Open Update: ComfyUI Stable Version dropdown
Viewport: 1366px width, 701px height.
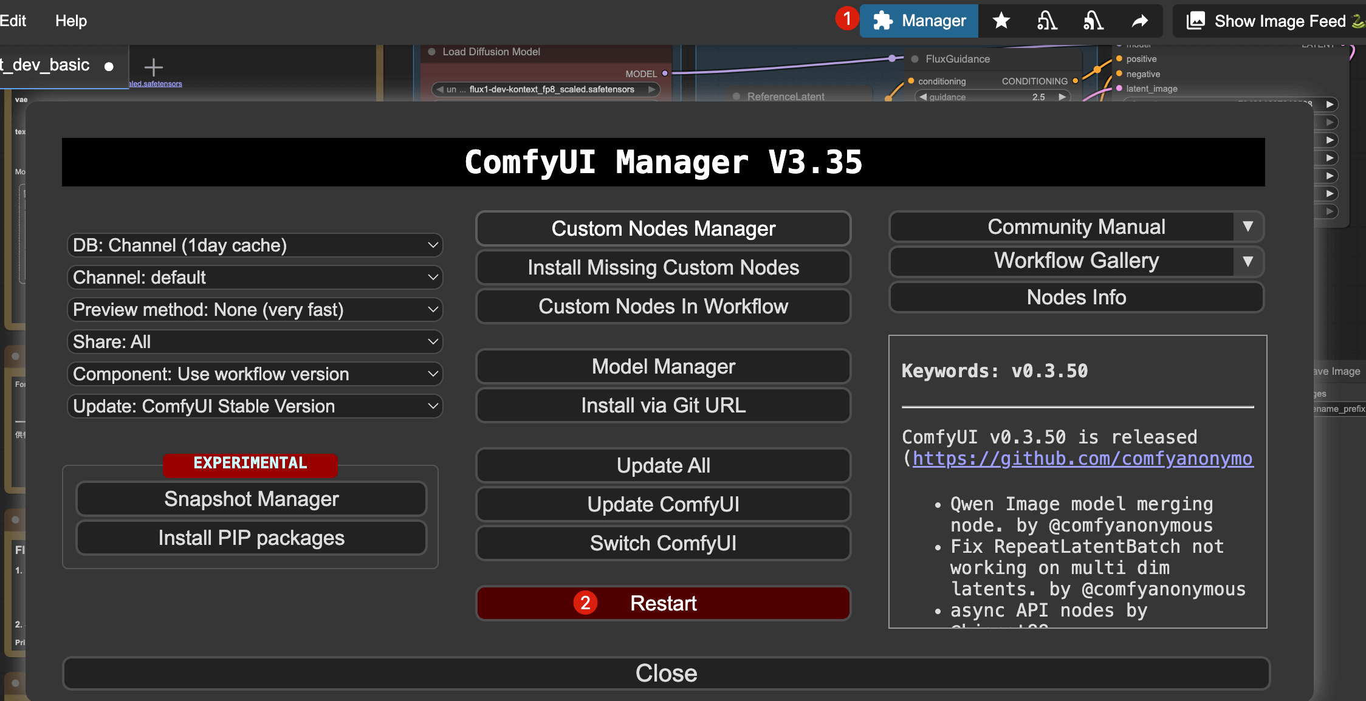[255, 406]
